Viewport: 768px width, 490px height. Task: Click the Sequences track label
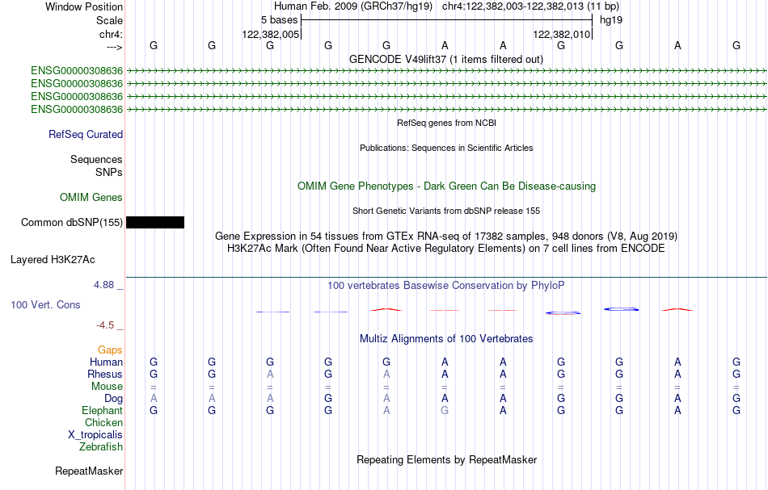[96, 159]
